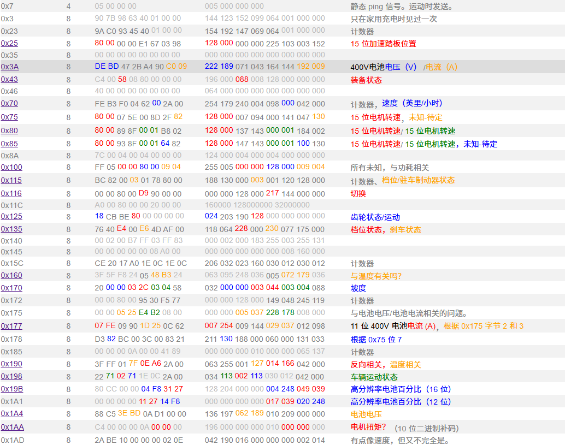Follow the 0x190 ID link
The width and height of the screenshot is (565, 445).
pos(11,364)
